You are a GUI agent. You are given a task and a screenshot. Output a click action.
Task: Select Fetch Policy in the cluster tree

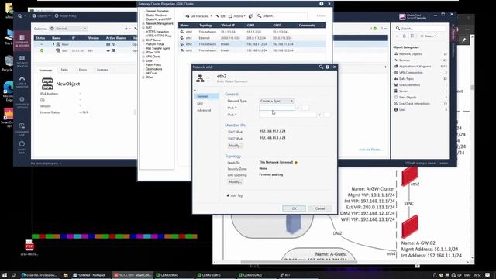click(153, 64)
